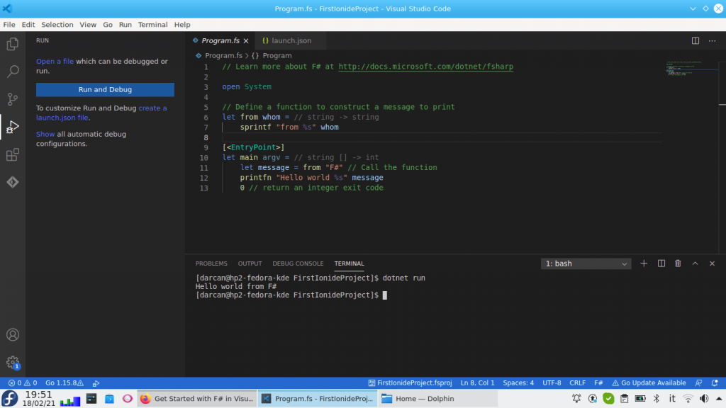Open the volume control in the system tray

704,399
